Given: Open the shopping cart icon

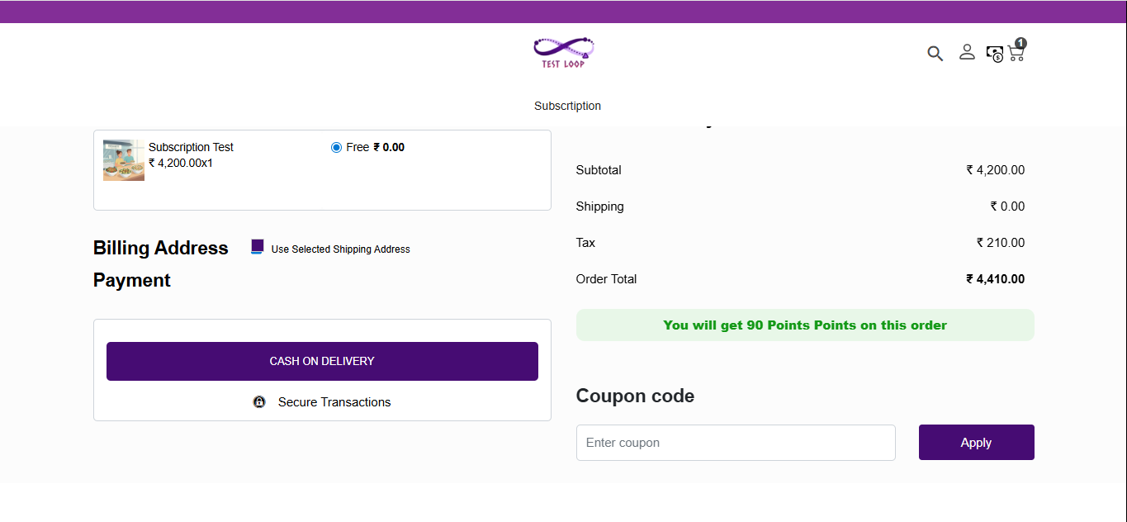Looking at the screenshot, I should coord(1016,54).
